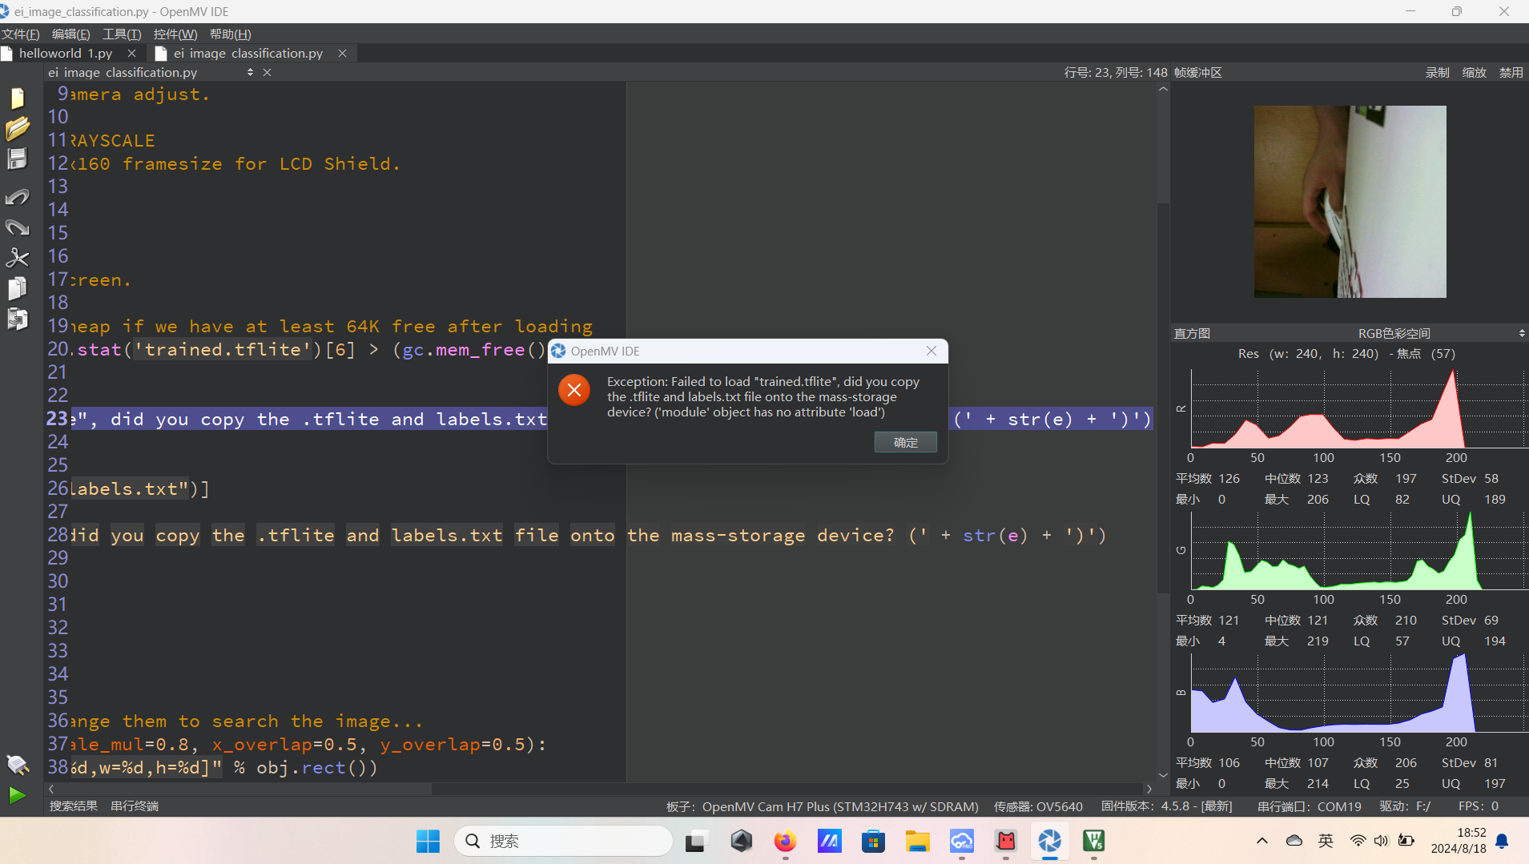Show hidden tray icons chevron
This screenshot has width=1529, height=864.
(x=1262, y=841)
